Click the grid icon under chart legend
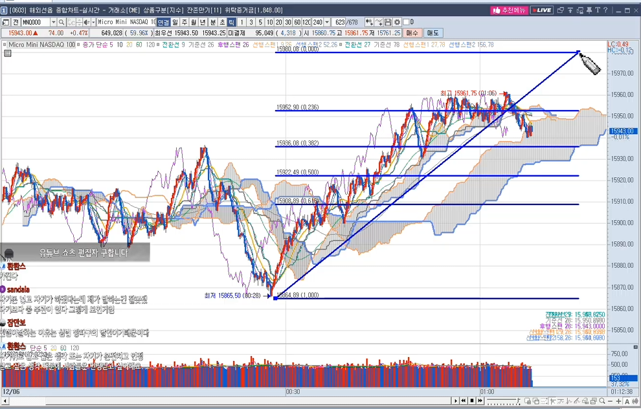Screen dimensions: 641x409 coord(7,53)
